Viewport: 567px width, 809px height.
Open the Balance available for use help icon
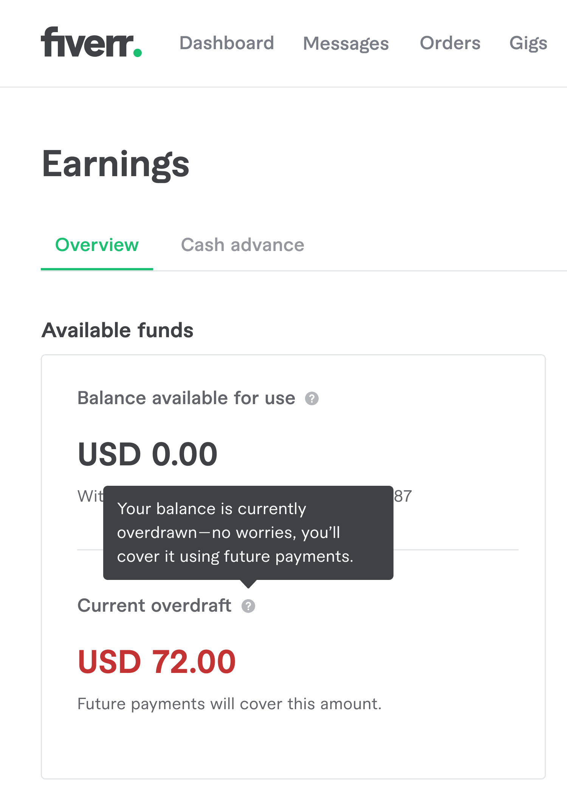(311, 398)
